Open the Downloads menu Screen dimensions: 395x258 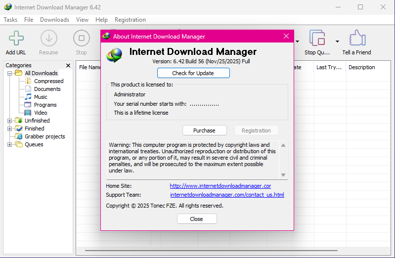[x=55, y=20]
